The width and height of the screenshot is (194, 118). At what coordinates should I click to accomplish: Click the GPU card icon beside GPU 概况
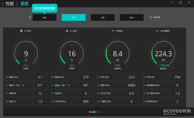click(x=67, y=31)
